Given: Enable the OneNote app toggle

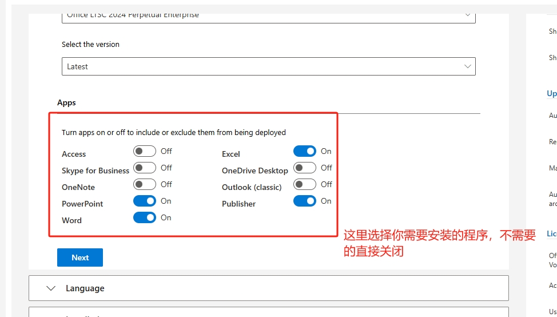Looking at the screenshot, I should [144, 184].
